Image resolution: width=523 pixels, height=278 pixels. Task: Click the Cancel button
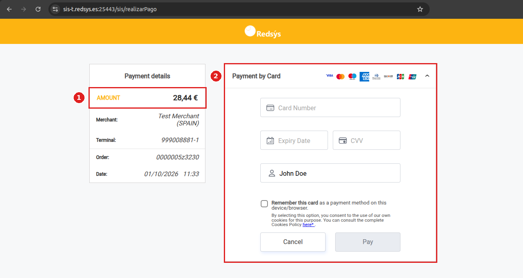pos(293,242)
